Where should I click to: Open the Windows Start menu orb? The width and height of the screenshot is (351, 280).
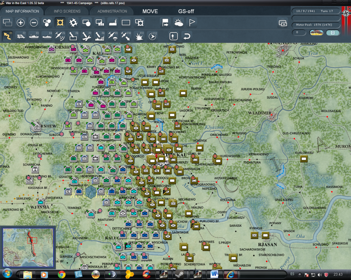(x=8, y=274)
